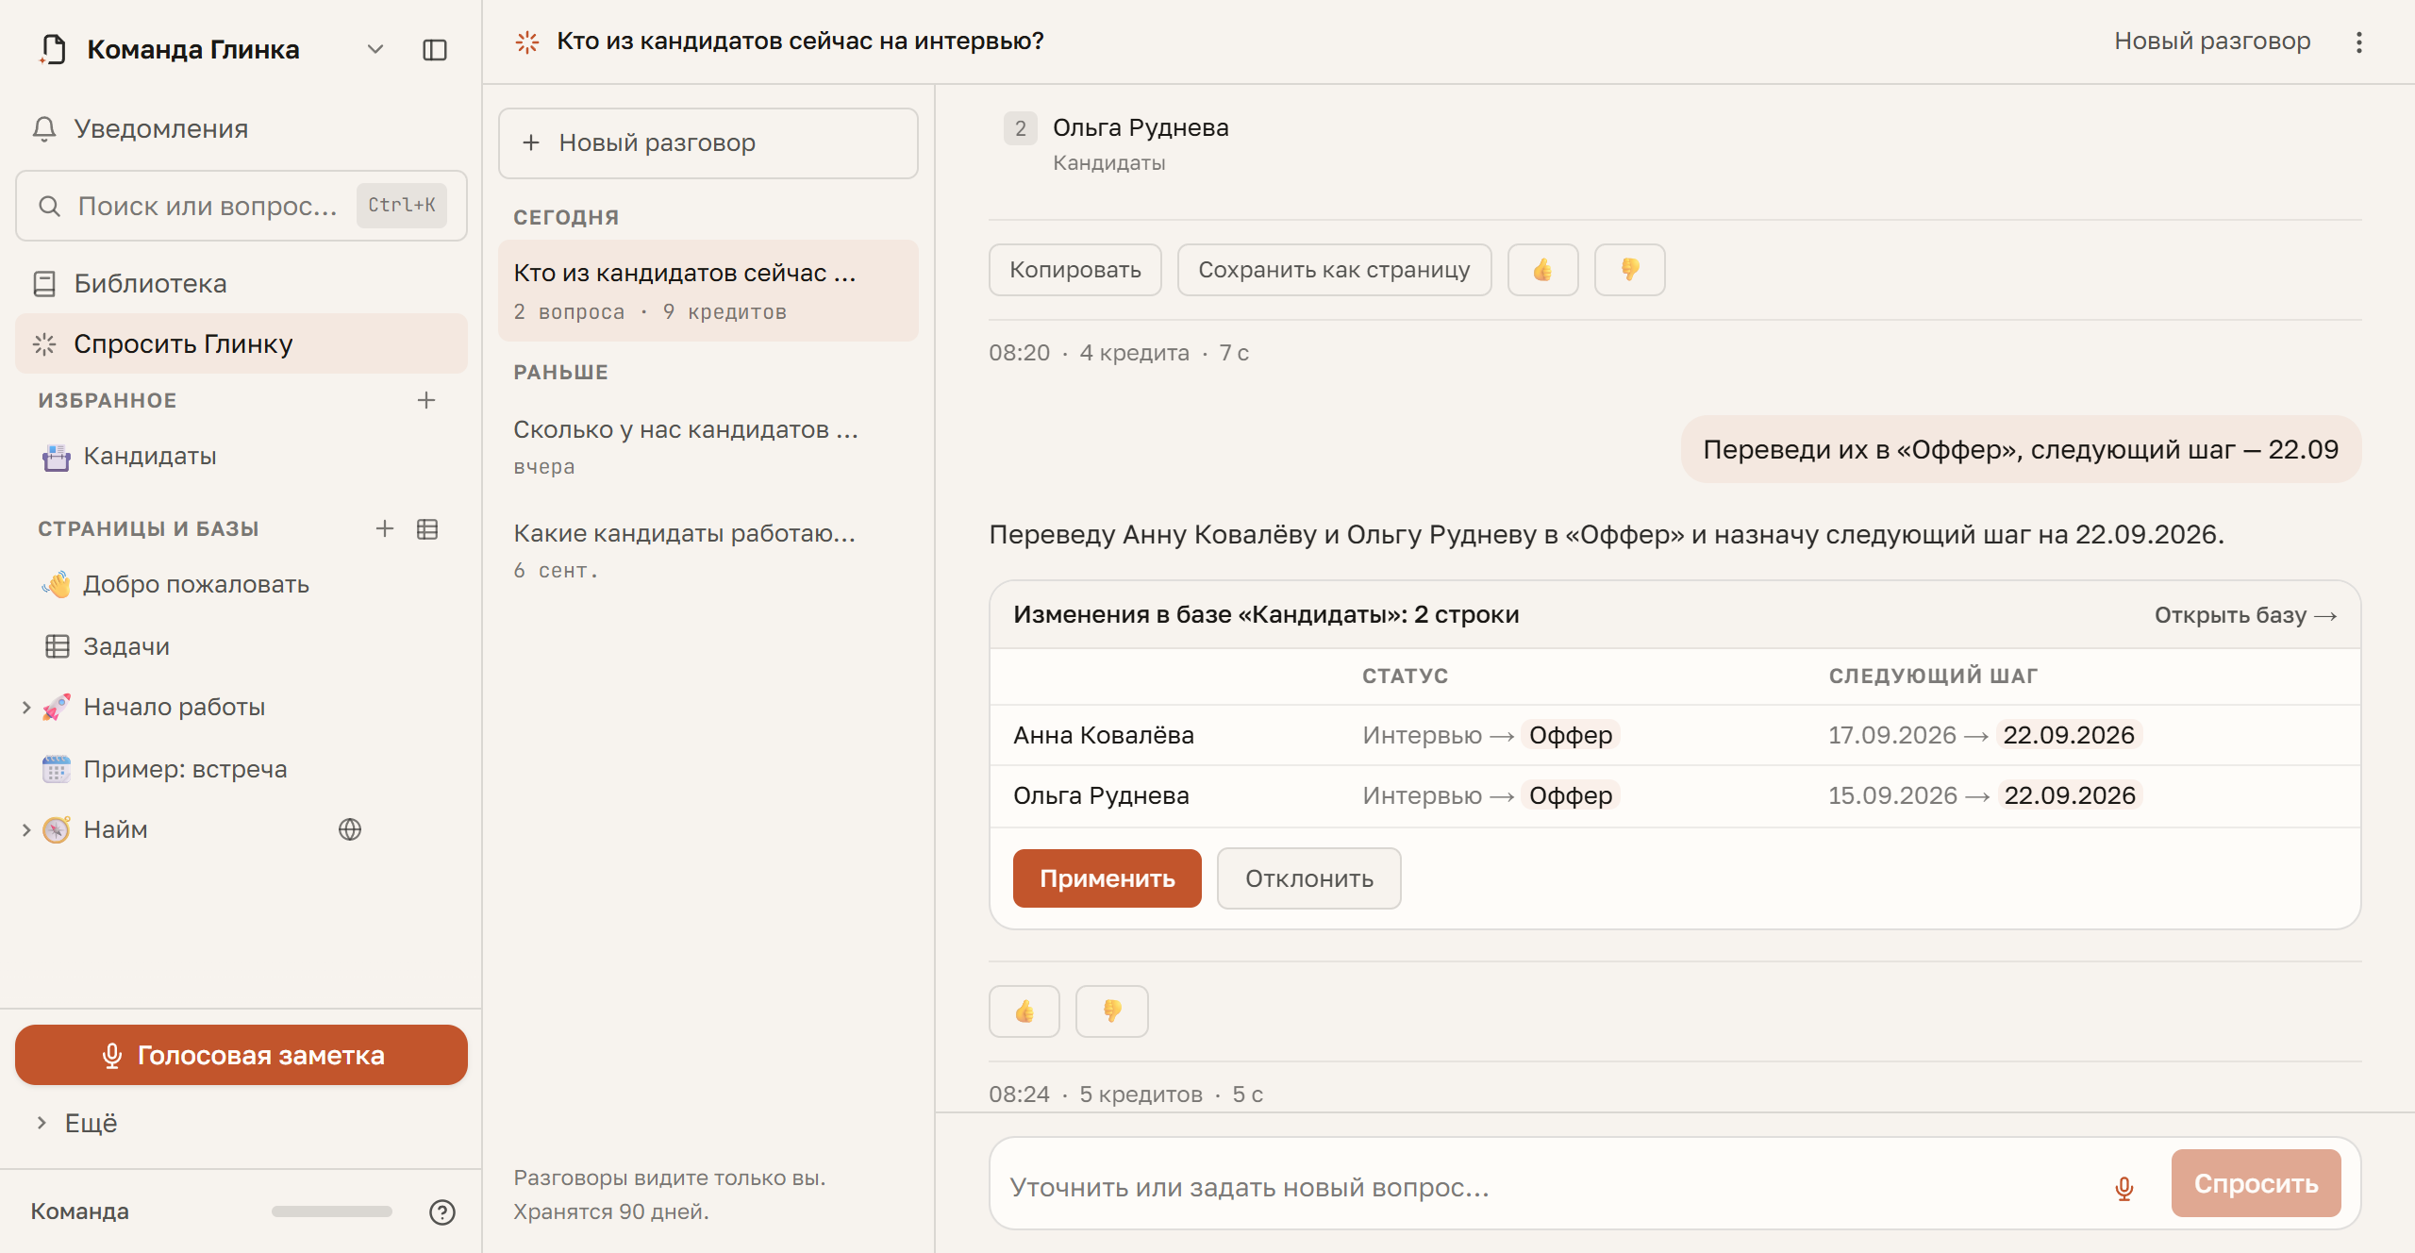Screen dimensions: 2415x1253
Task: Click Сохранить как страницу
Action: [1334, 270]
